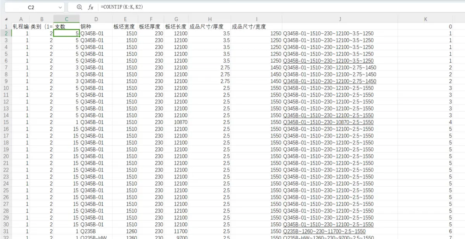Click the zoom magnifier icon in formula bar

click(x=79, y=7)
